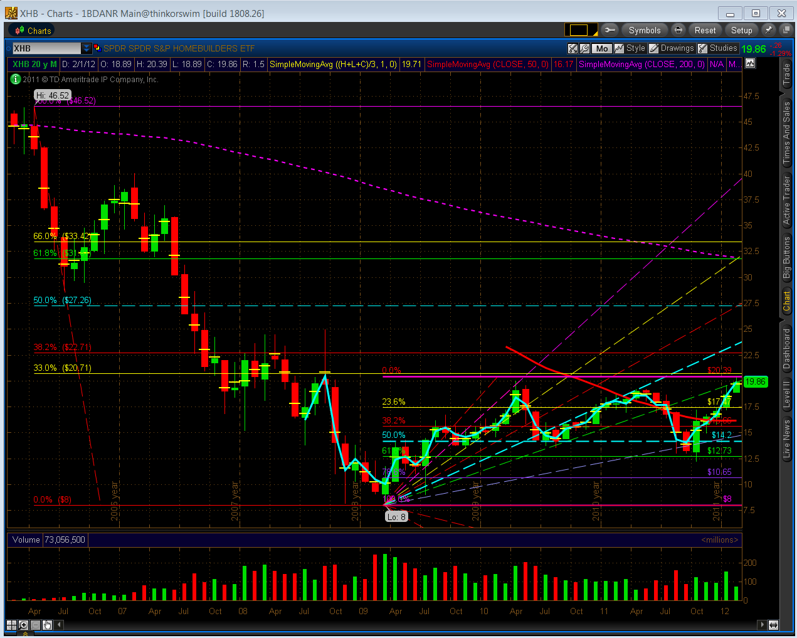Open the Live News side tab
Screen dimensions: 797x638
click(786, 439)
